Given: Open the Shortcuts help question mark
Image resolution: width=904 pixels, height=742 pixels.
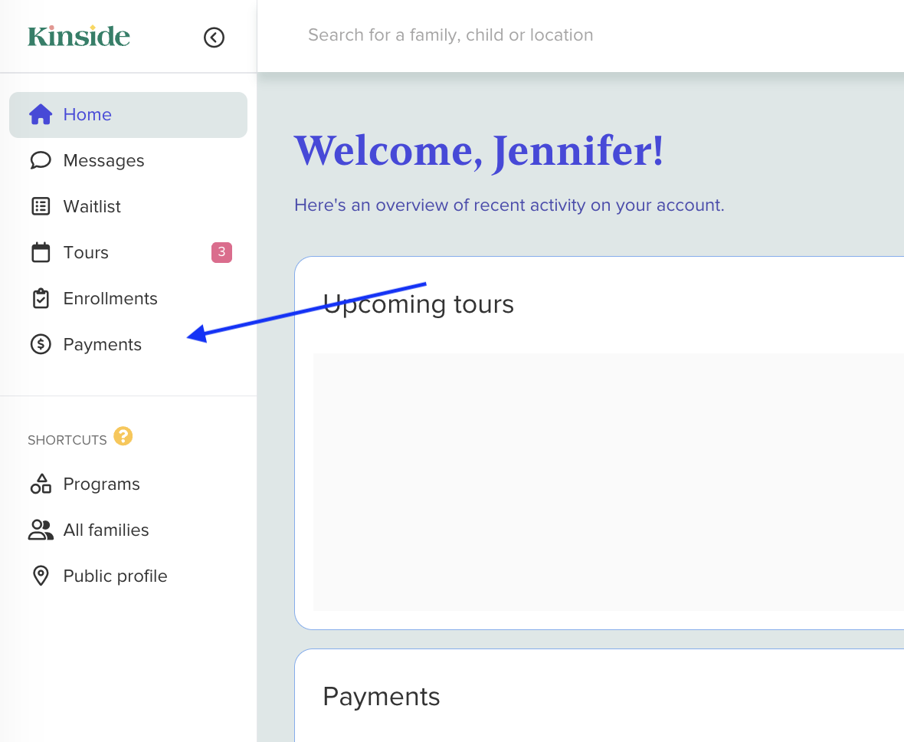Looking at the screenshot, I should pos(123,436).
